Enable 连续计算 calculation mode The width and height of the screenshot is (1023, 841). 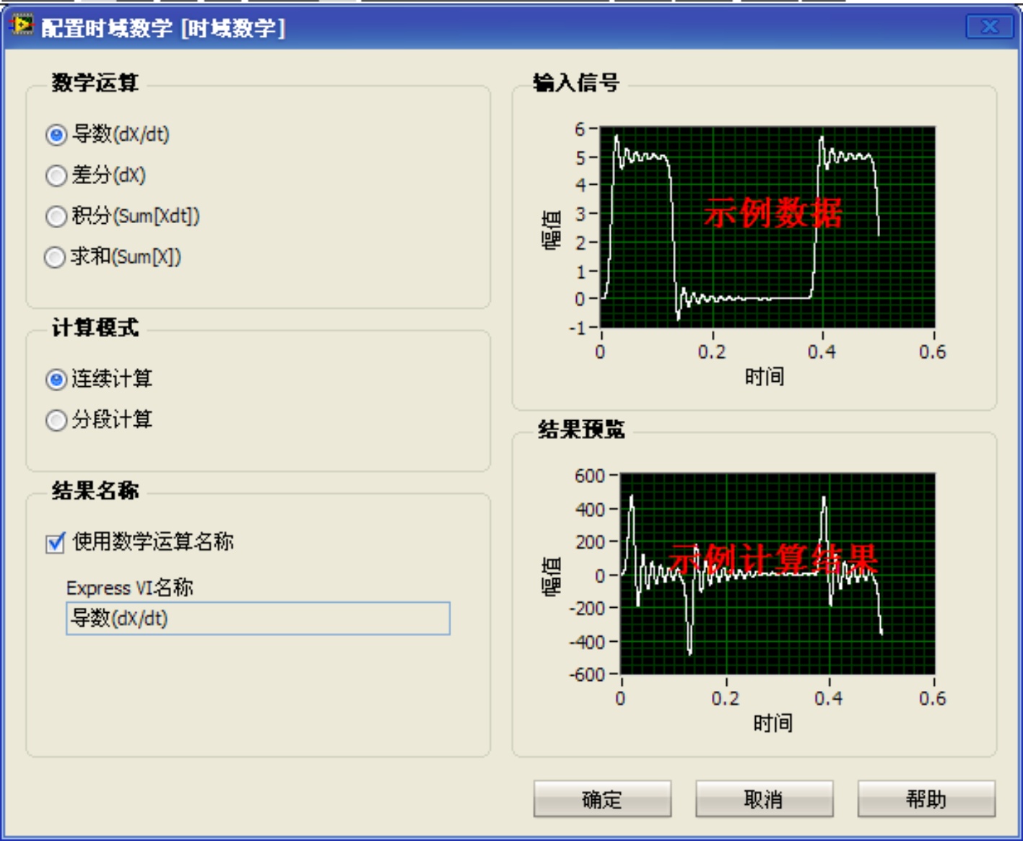point(56,380)
